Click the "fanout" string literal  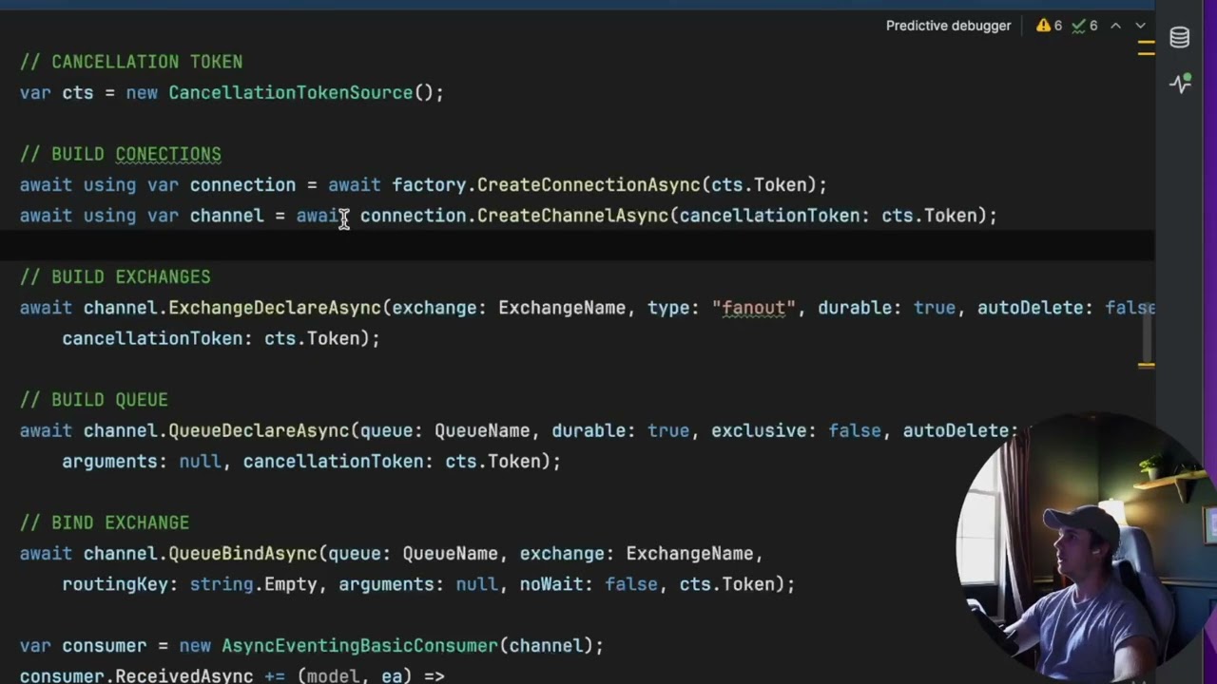[753, 308]
